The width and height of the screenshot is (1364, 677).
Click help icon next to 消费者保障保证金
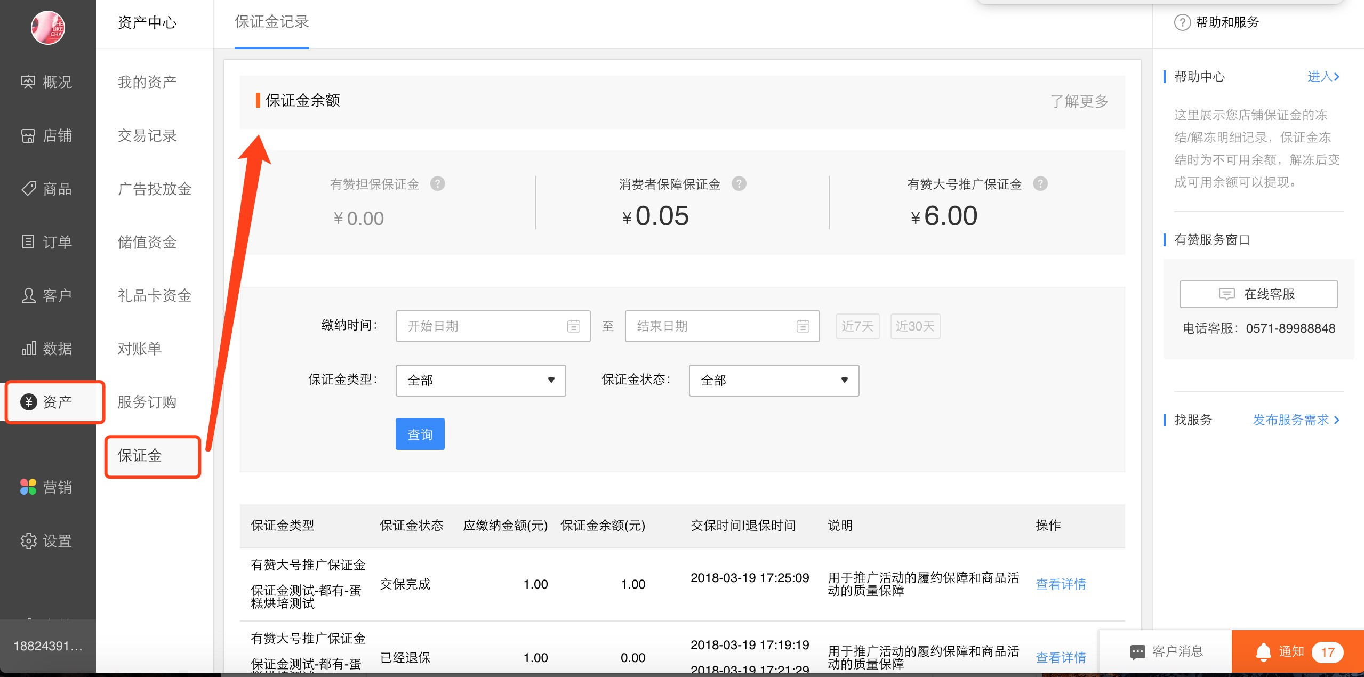click(739, 184)
